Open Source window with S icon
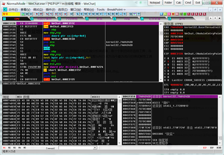 pos(125,14)
